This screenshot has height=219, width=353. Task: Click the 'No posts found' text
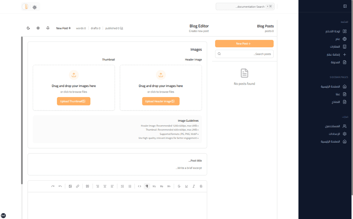[244, 84]
